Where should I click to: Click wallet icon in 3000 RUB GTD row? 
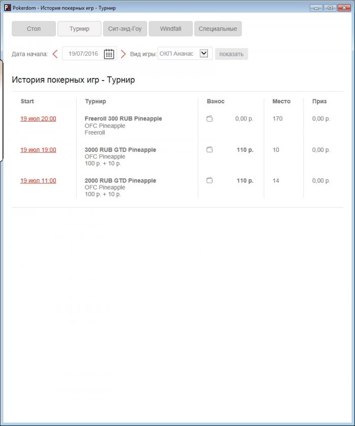coord(209,149)
